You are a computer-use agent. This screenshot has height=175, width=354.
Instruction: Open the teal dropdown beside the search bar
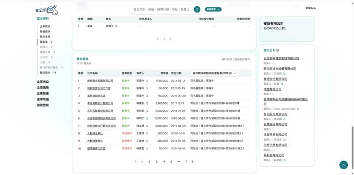(213, 9)
